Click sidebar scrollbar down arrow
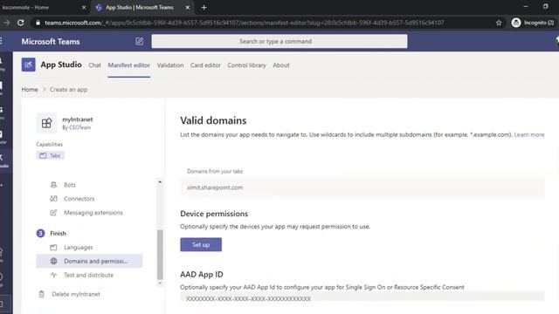 pyautogui.click(x=160, y=283)
